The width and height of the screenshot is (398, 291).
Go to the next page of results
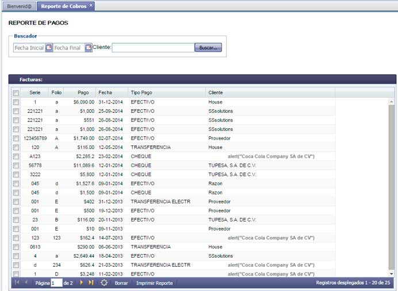click(x=82, y=283)
